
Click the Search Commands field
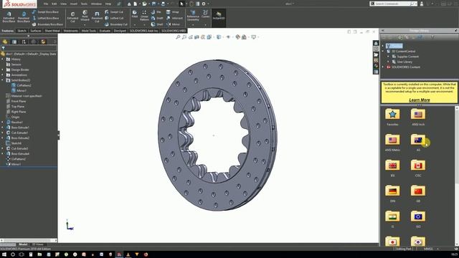393,4
